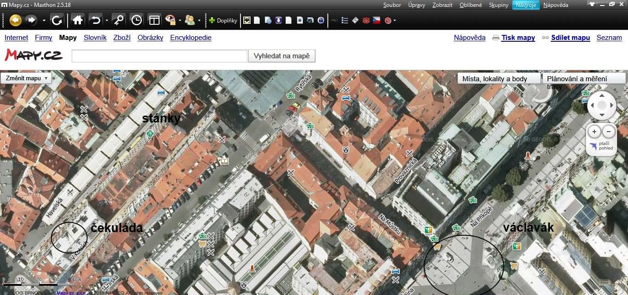The height and width of the screenshot is (295, 628).
Task: Click the key icon in the toolbar
Action: (x=119, y=20)
